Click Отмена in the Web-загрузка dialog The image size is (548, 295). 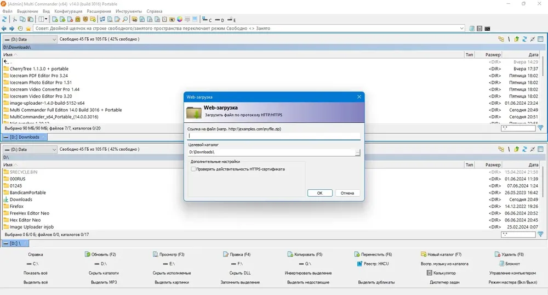(x=347, y=193)
